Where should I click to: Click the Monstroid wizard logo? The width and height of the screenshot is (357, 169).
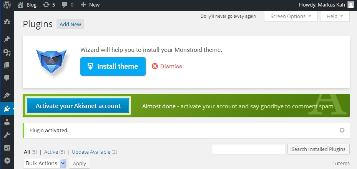click(x=51, y=61)
